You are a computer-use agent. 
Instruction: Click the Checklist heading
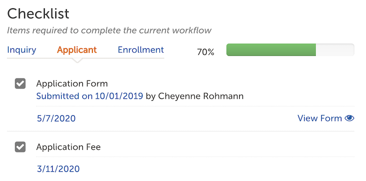pyautogui.click(x=38, y=14)
